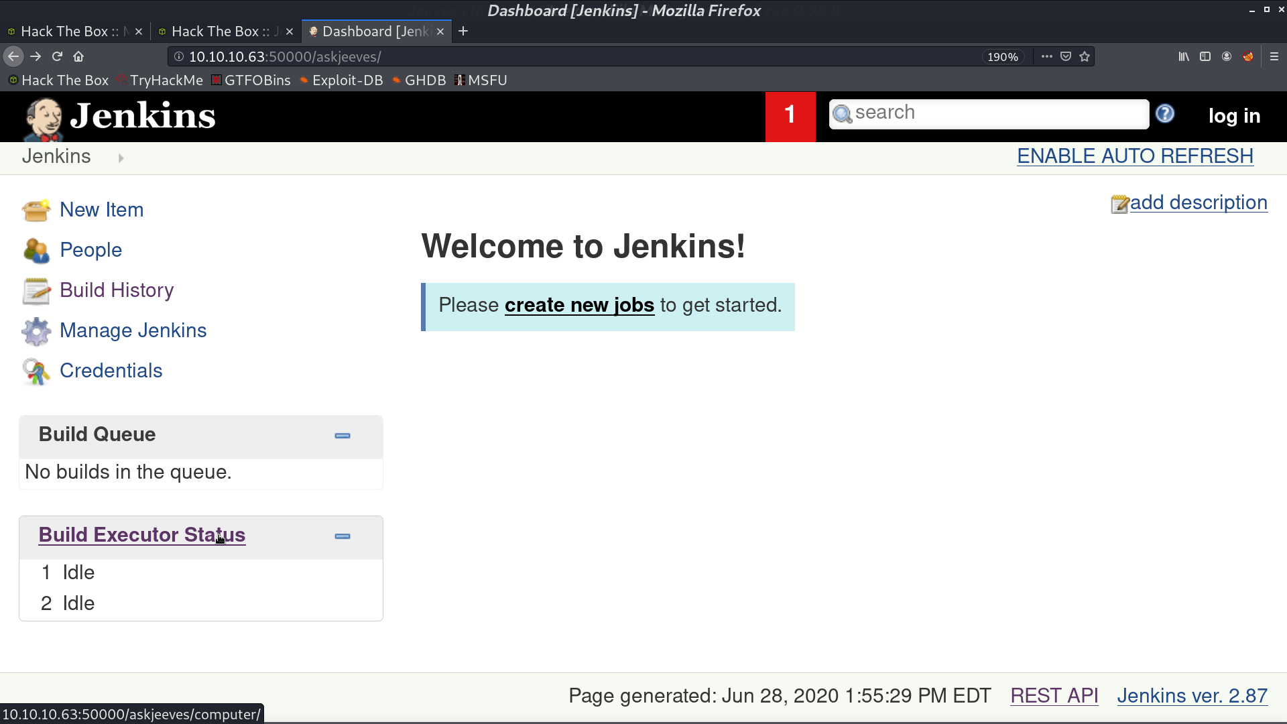
Task: Click the log in link
Action: [1234, 116]
